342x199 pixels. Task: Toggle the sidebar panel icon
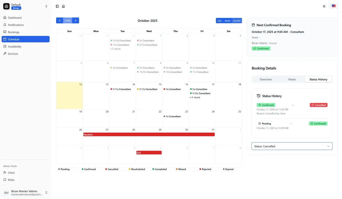[57, 6]
